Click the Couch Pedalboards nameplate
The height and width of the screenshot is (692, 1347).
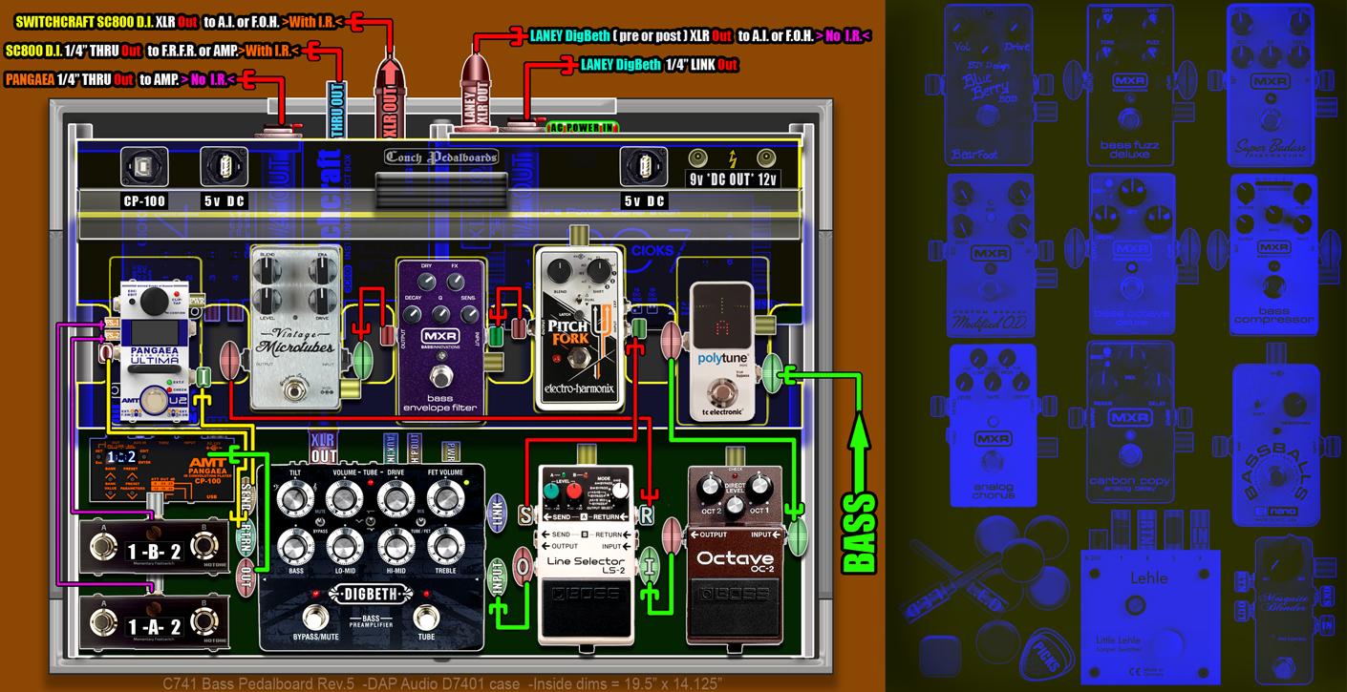point(440,157)
